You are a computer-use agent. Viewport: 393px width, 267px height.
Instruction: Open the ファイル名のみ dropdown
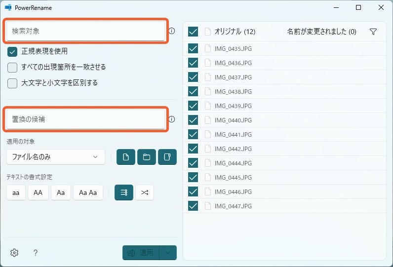(x=56, y=157)
